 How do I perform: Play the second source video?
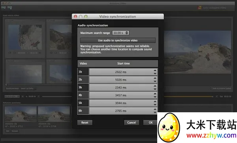[51, 53]
